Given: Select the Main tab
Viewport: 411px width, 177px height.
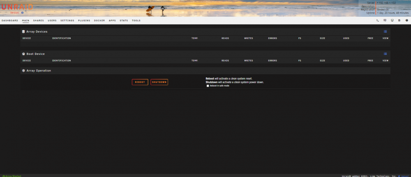Looking at the screenshot, I should [25, 20].
